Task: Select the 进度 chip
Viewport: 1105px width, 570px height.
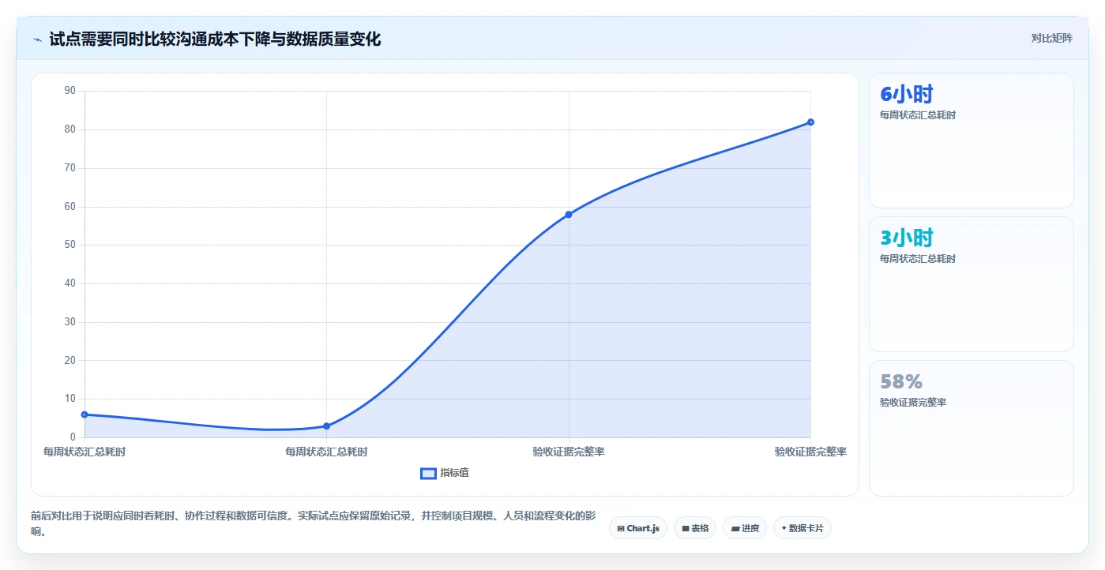Action: point(745,528)
